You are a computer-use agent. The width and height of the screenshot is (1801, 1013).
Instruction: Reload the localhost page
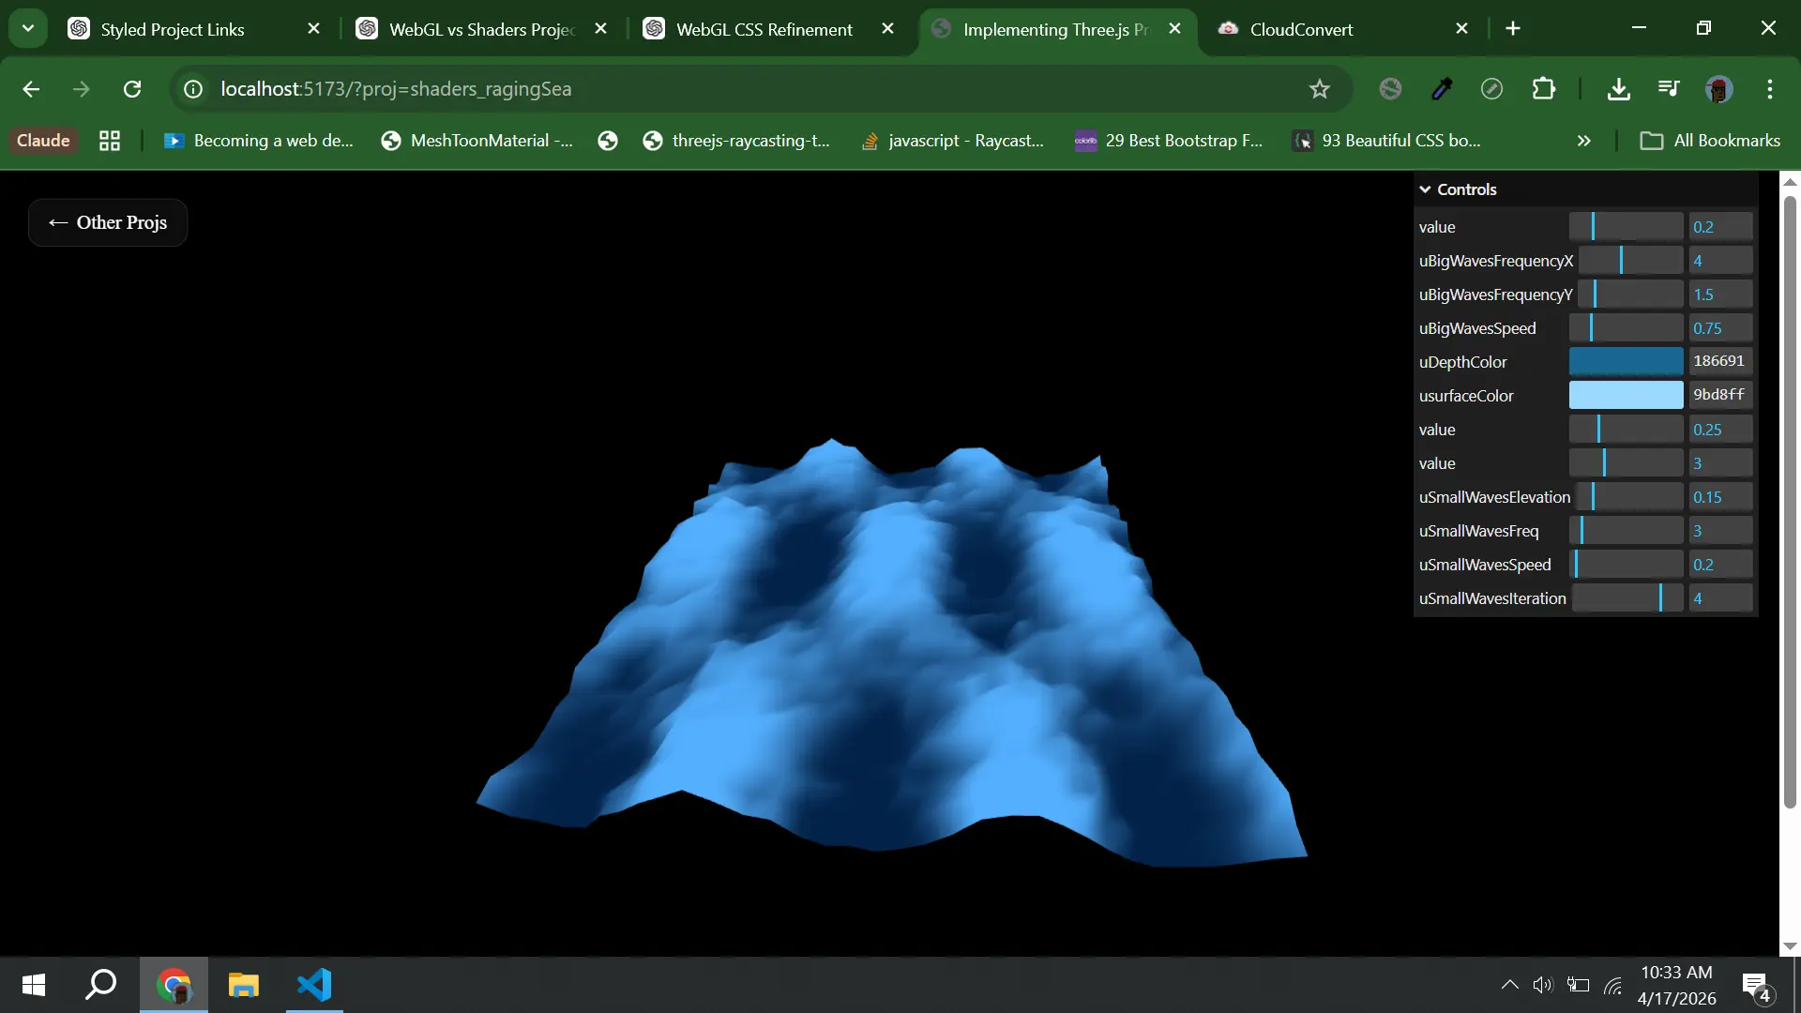point(132,89)
